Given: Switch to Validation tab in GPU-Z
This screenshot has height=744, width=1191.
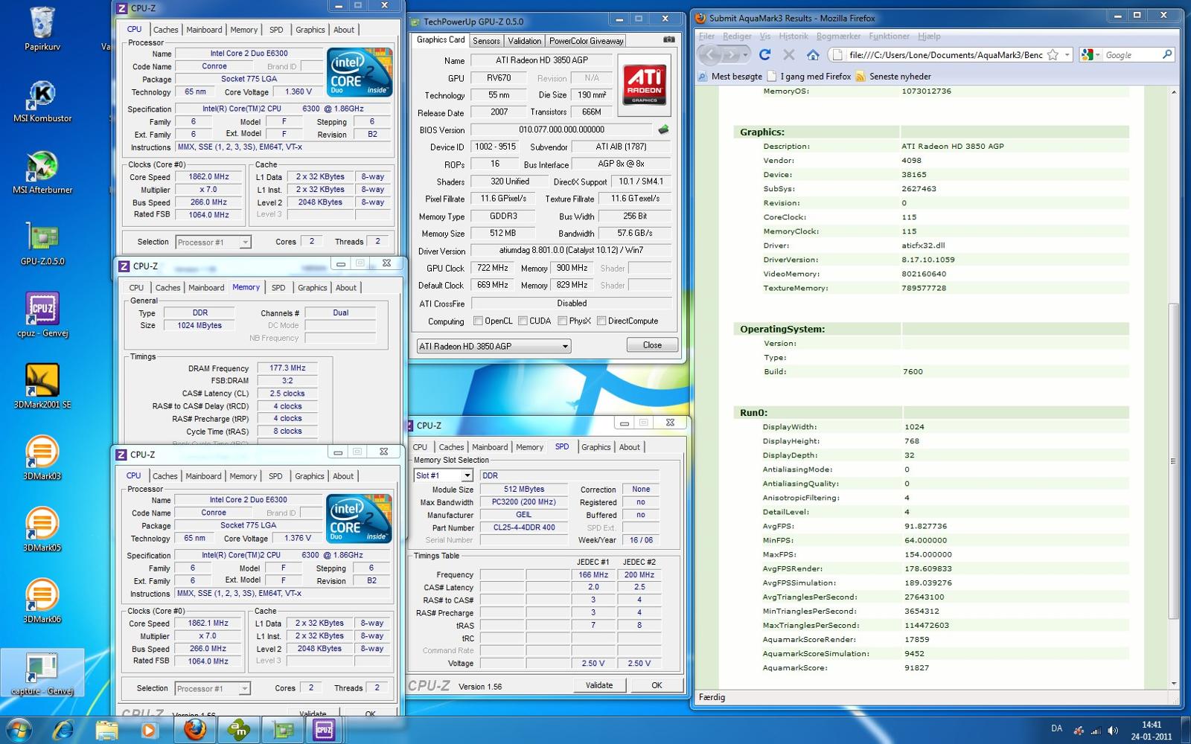Looking at the screenshot, I should pos(525,41).
